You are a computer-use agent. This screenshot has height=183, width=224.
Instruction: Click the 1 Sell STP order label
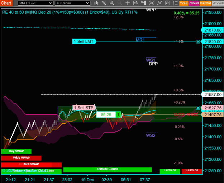[x=84, y=108]
